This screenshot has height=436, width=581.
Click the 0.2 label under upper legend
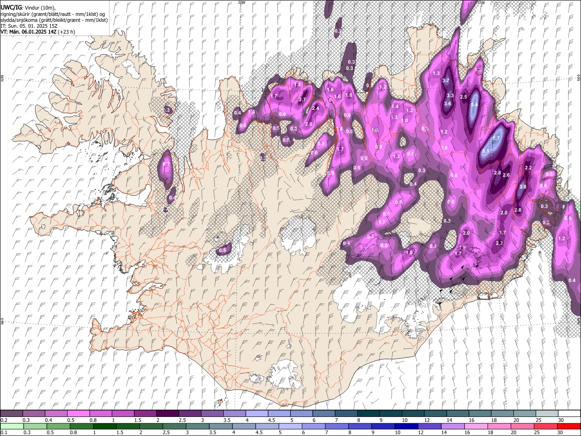(x=4, y=420)
